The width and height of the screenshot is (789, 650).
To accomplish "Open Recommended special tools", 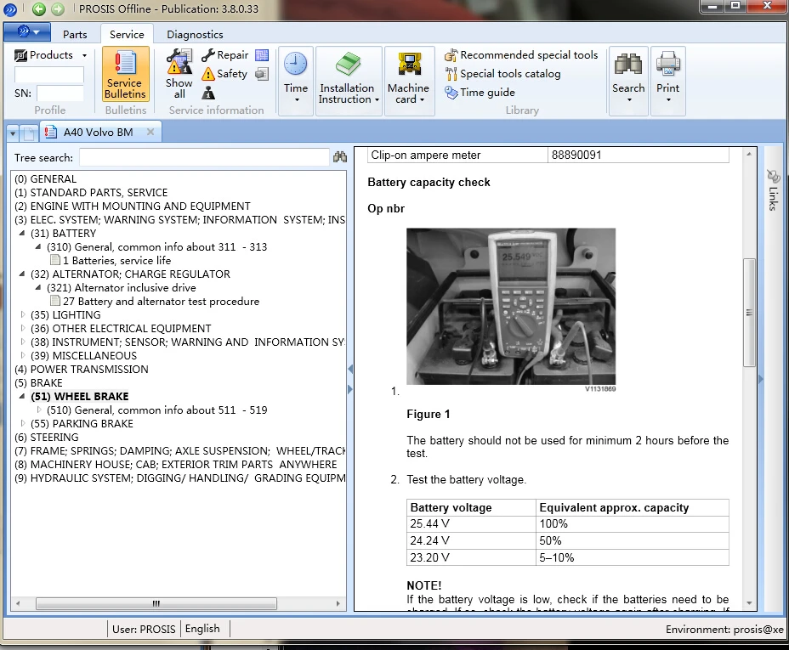I will click(521, 54).
